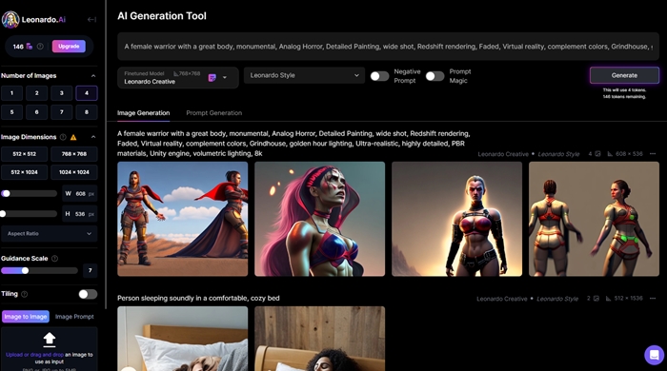Click the height value field showing 536
Viewport: 667px width, 371px height.
pos(80,214)
